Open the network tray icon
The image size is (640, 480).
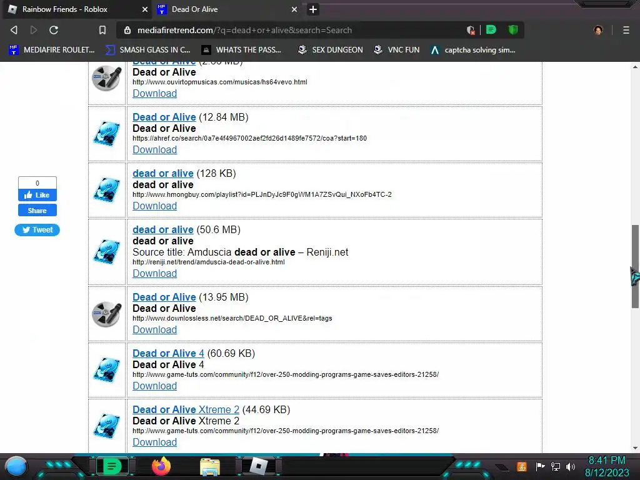[x=556, y=466]
